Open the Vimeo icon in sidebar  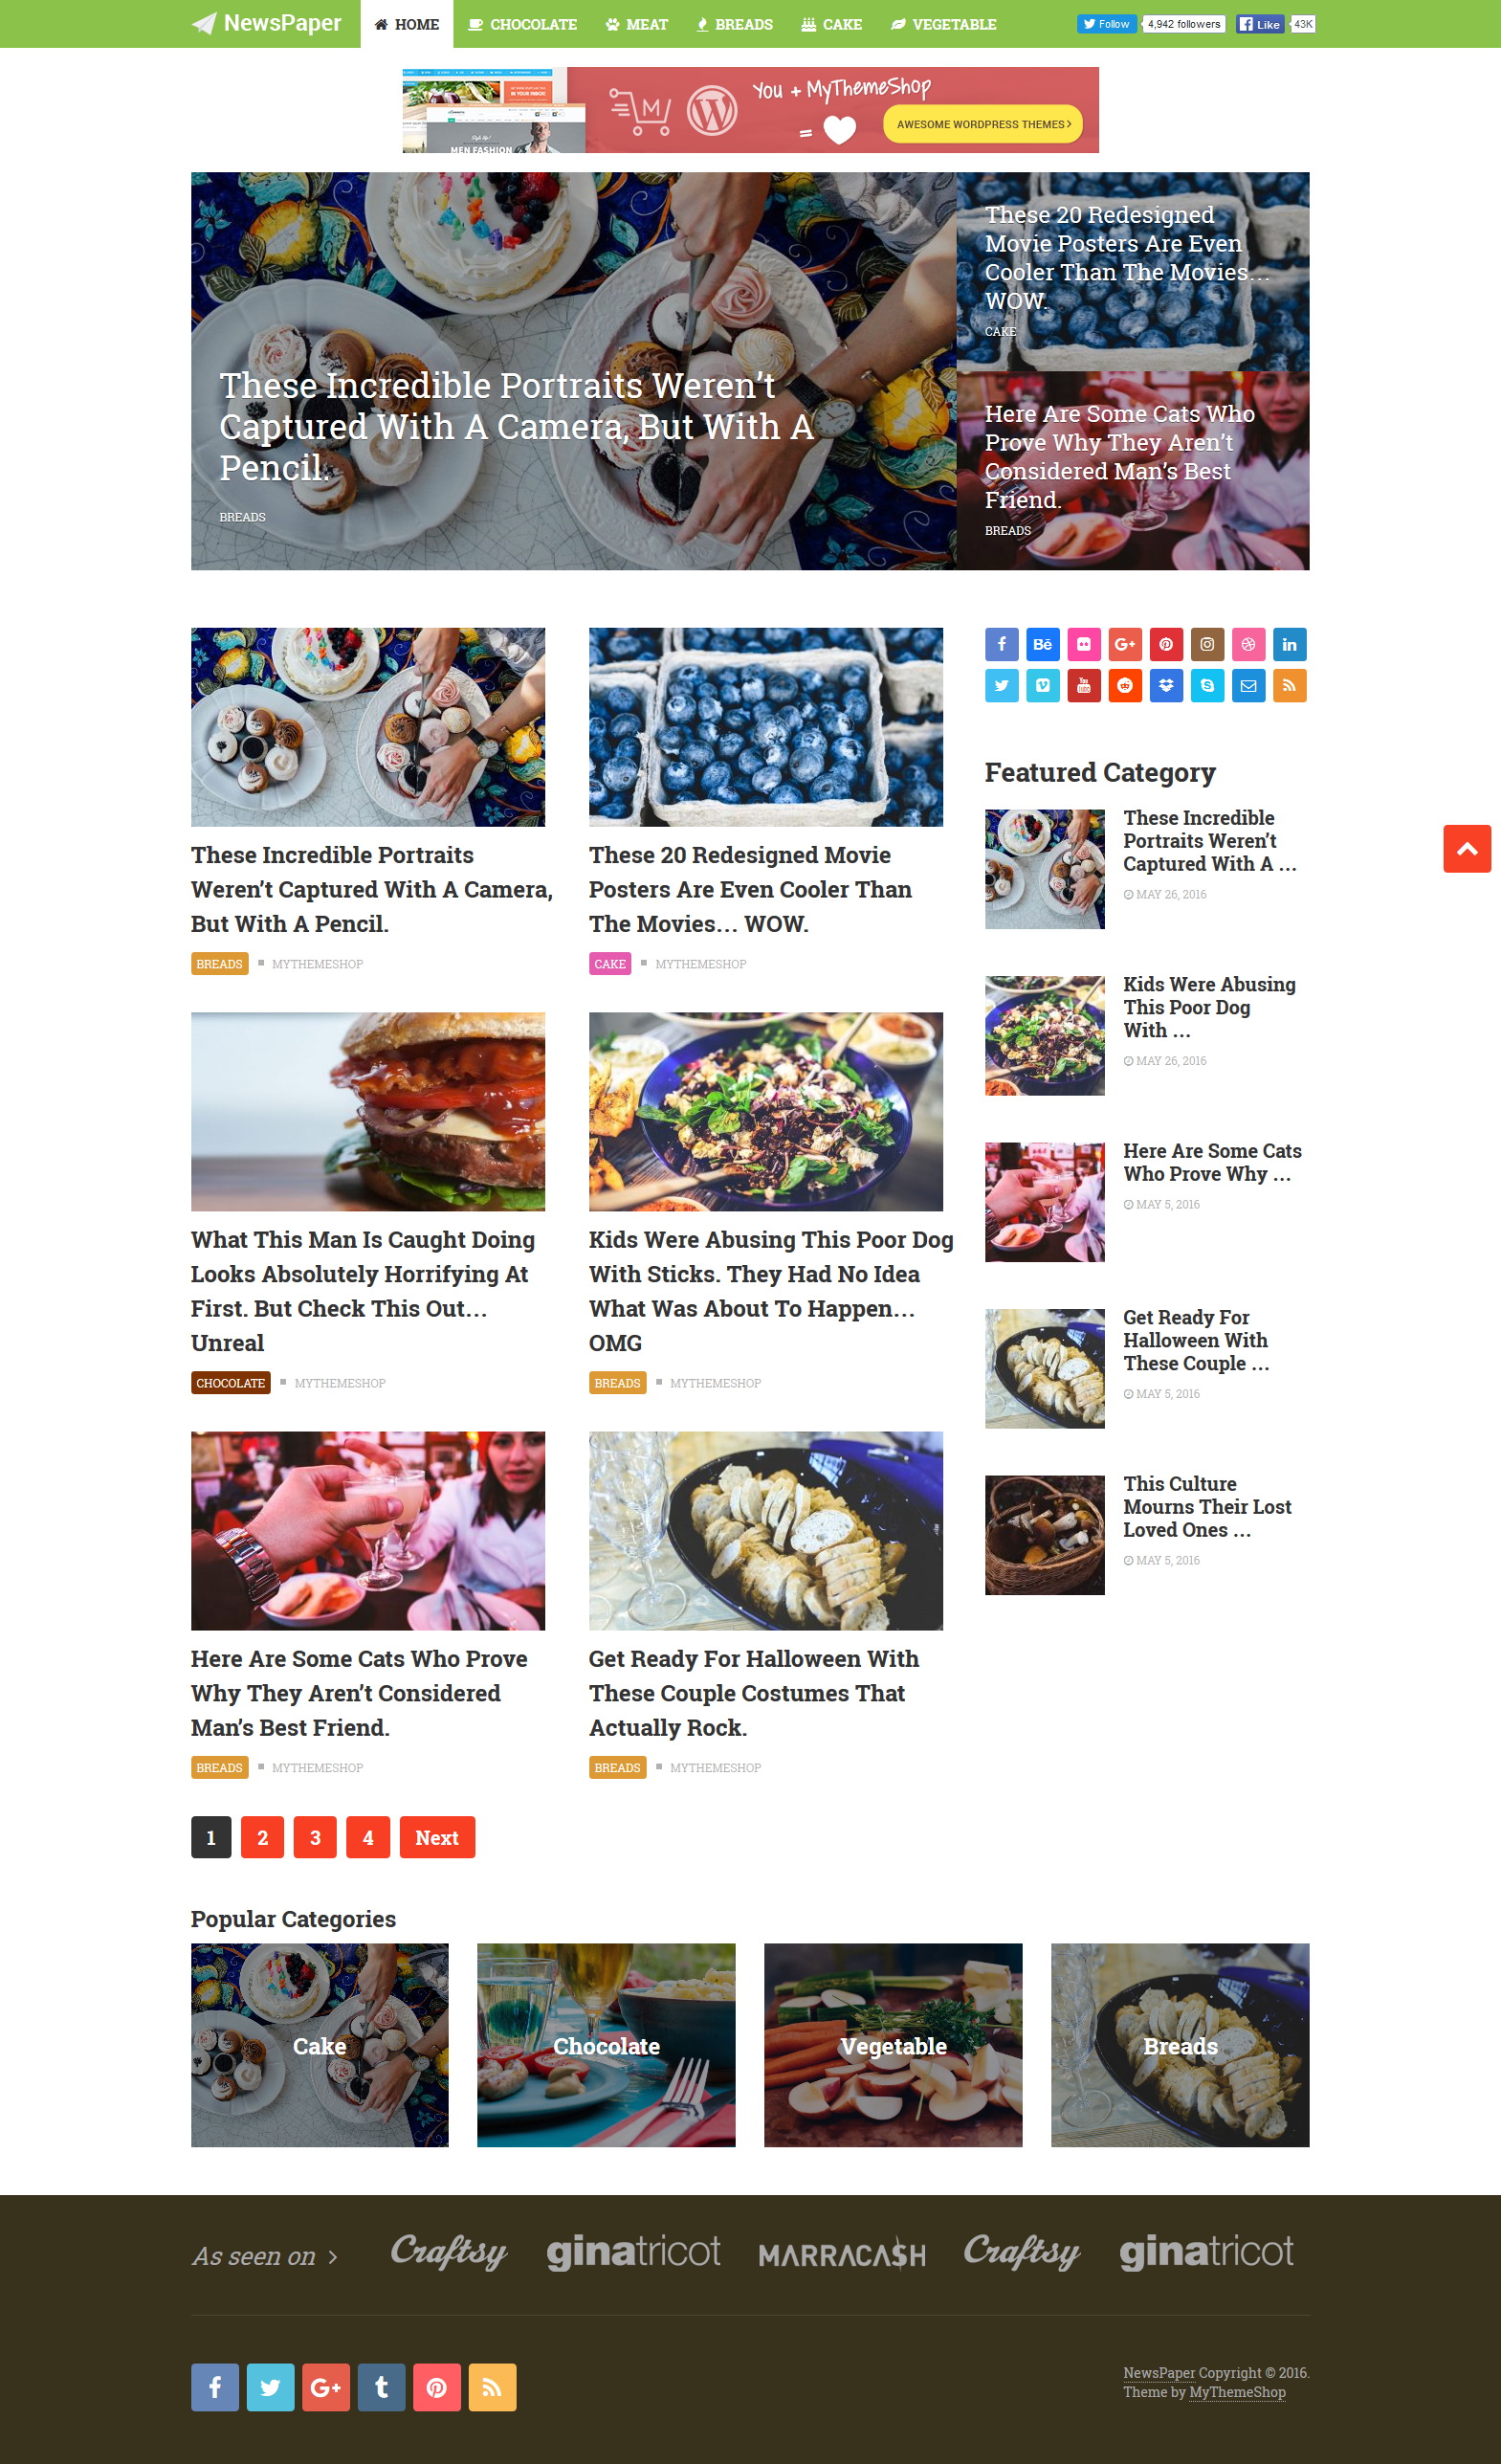coord(1042,685)
